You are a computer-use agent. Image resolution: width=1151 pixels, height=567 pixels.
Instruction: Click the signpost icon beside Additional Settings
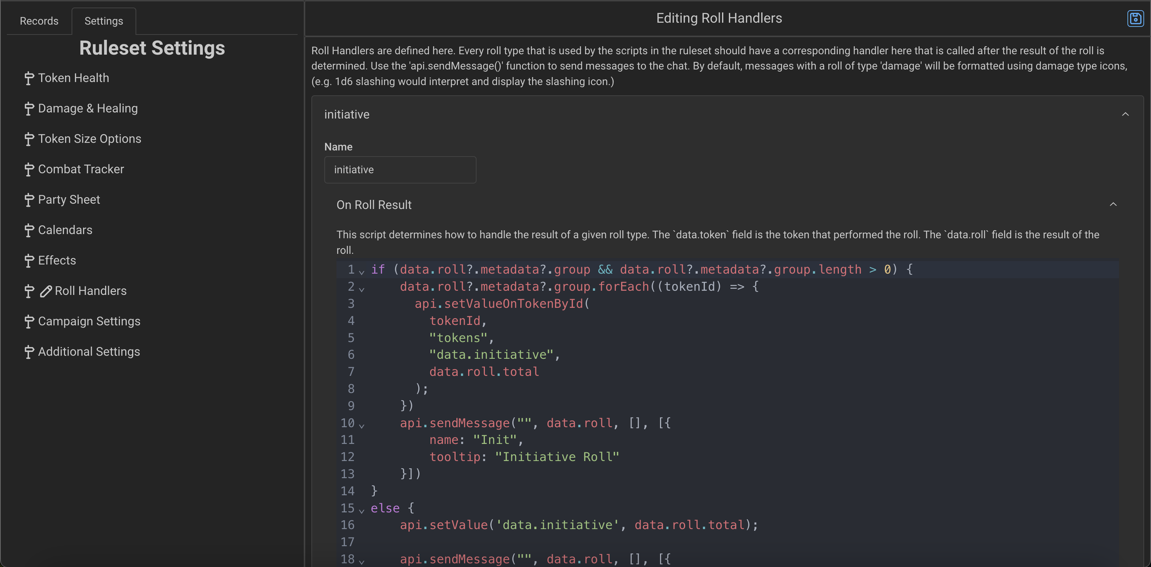[29, 352]
